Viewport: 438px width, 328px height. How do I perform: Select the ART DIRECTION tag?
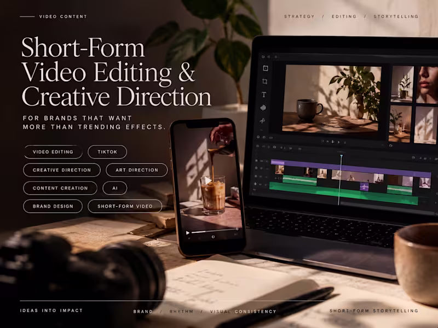click(136, 170)
